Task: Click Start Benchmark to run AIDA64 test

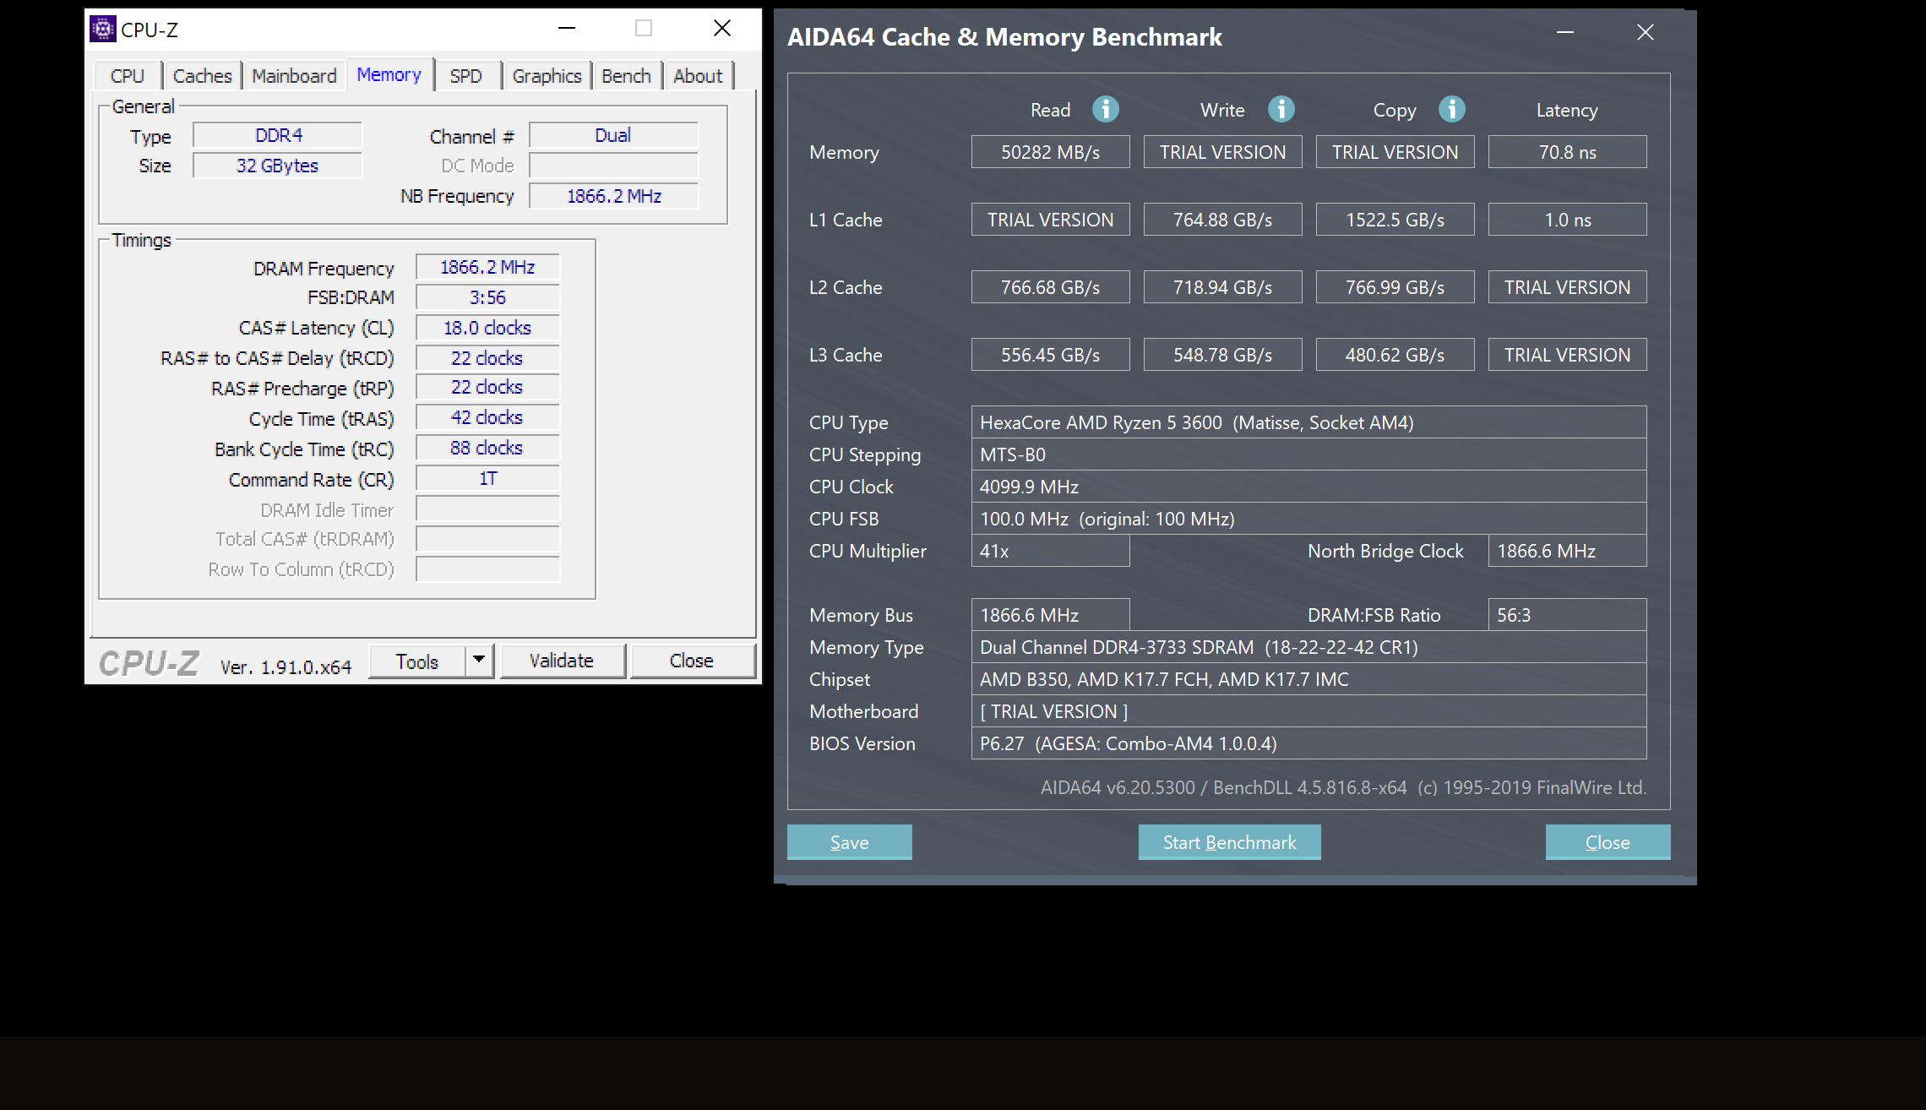Action: (x=1227, y=843)
